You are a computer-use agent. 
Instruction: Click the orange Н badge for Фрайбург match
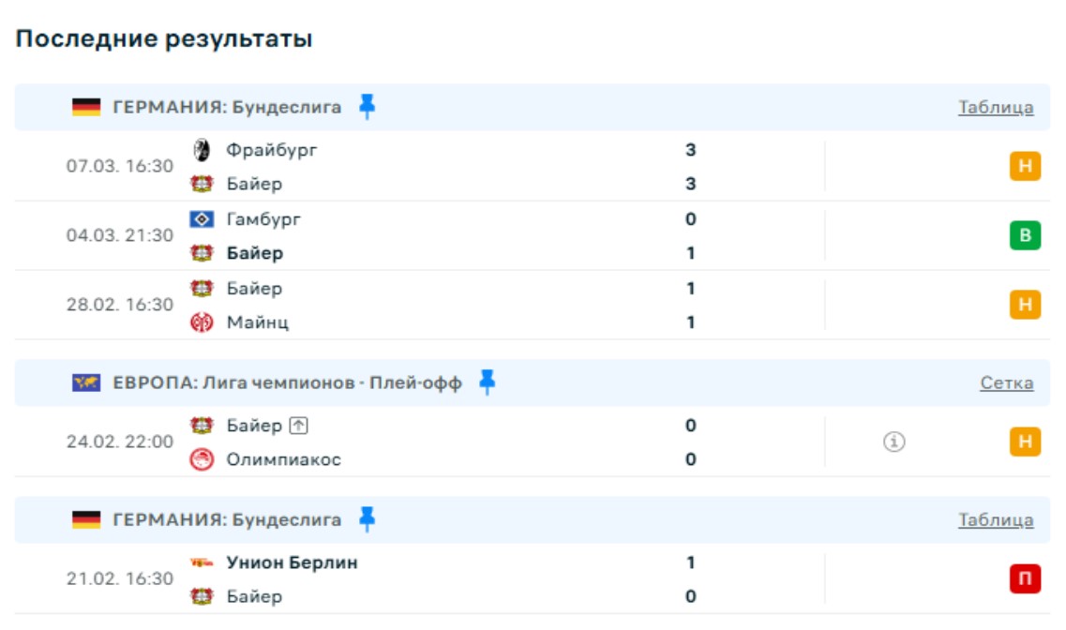pos(1025,167)
